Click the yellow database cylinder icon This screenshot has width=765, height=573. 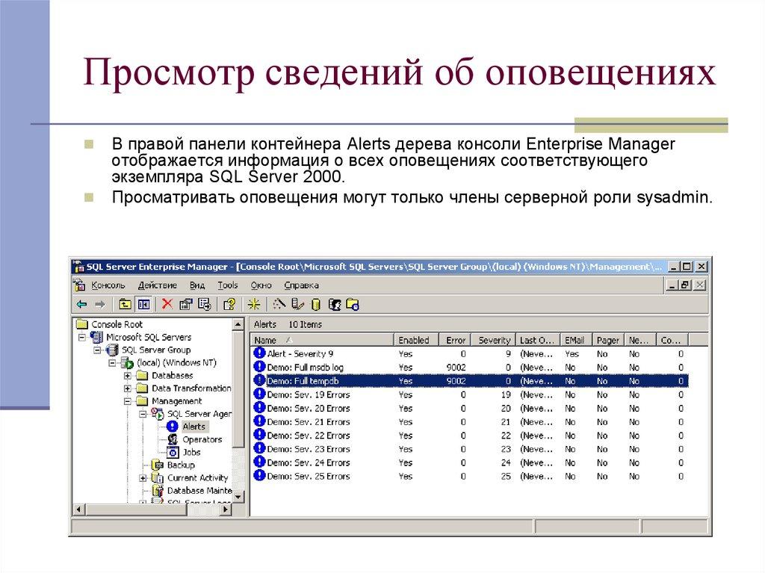[315, 304]
